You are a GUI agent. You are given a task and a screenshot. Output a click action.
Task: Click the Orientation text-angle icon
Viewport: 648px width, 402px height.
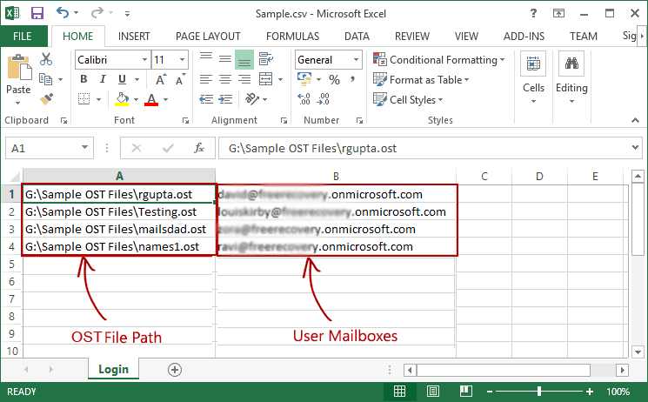click(x=251, y=99)
